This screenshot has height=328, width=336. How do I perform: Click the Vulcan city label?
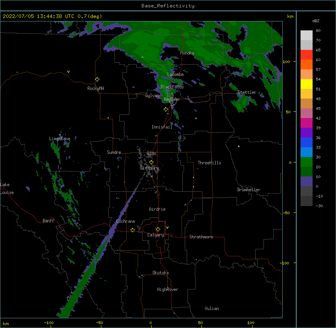coord(212,309)
